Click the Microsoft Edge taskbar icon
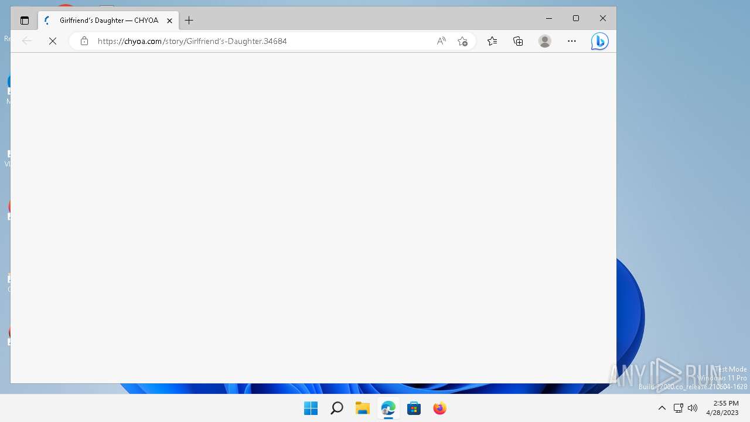This screenshot has height=422, width=750. coord(388,408)
